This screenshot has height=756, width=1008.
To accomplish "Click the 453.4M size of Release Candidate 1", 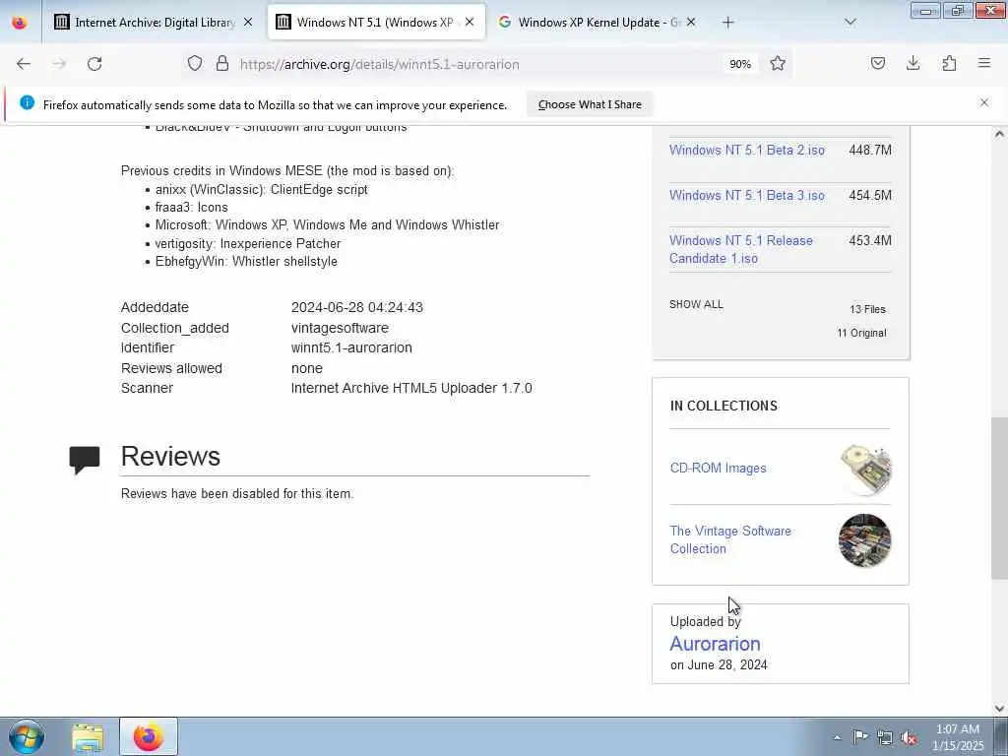I will [x=870, y=240].
